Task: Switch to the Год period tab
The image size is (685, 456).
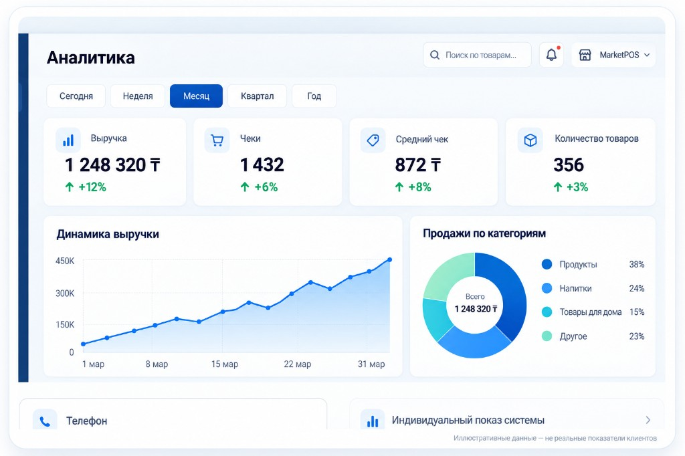Action: [314, 96]
